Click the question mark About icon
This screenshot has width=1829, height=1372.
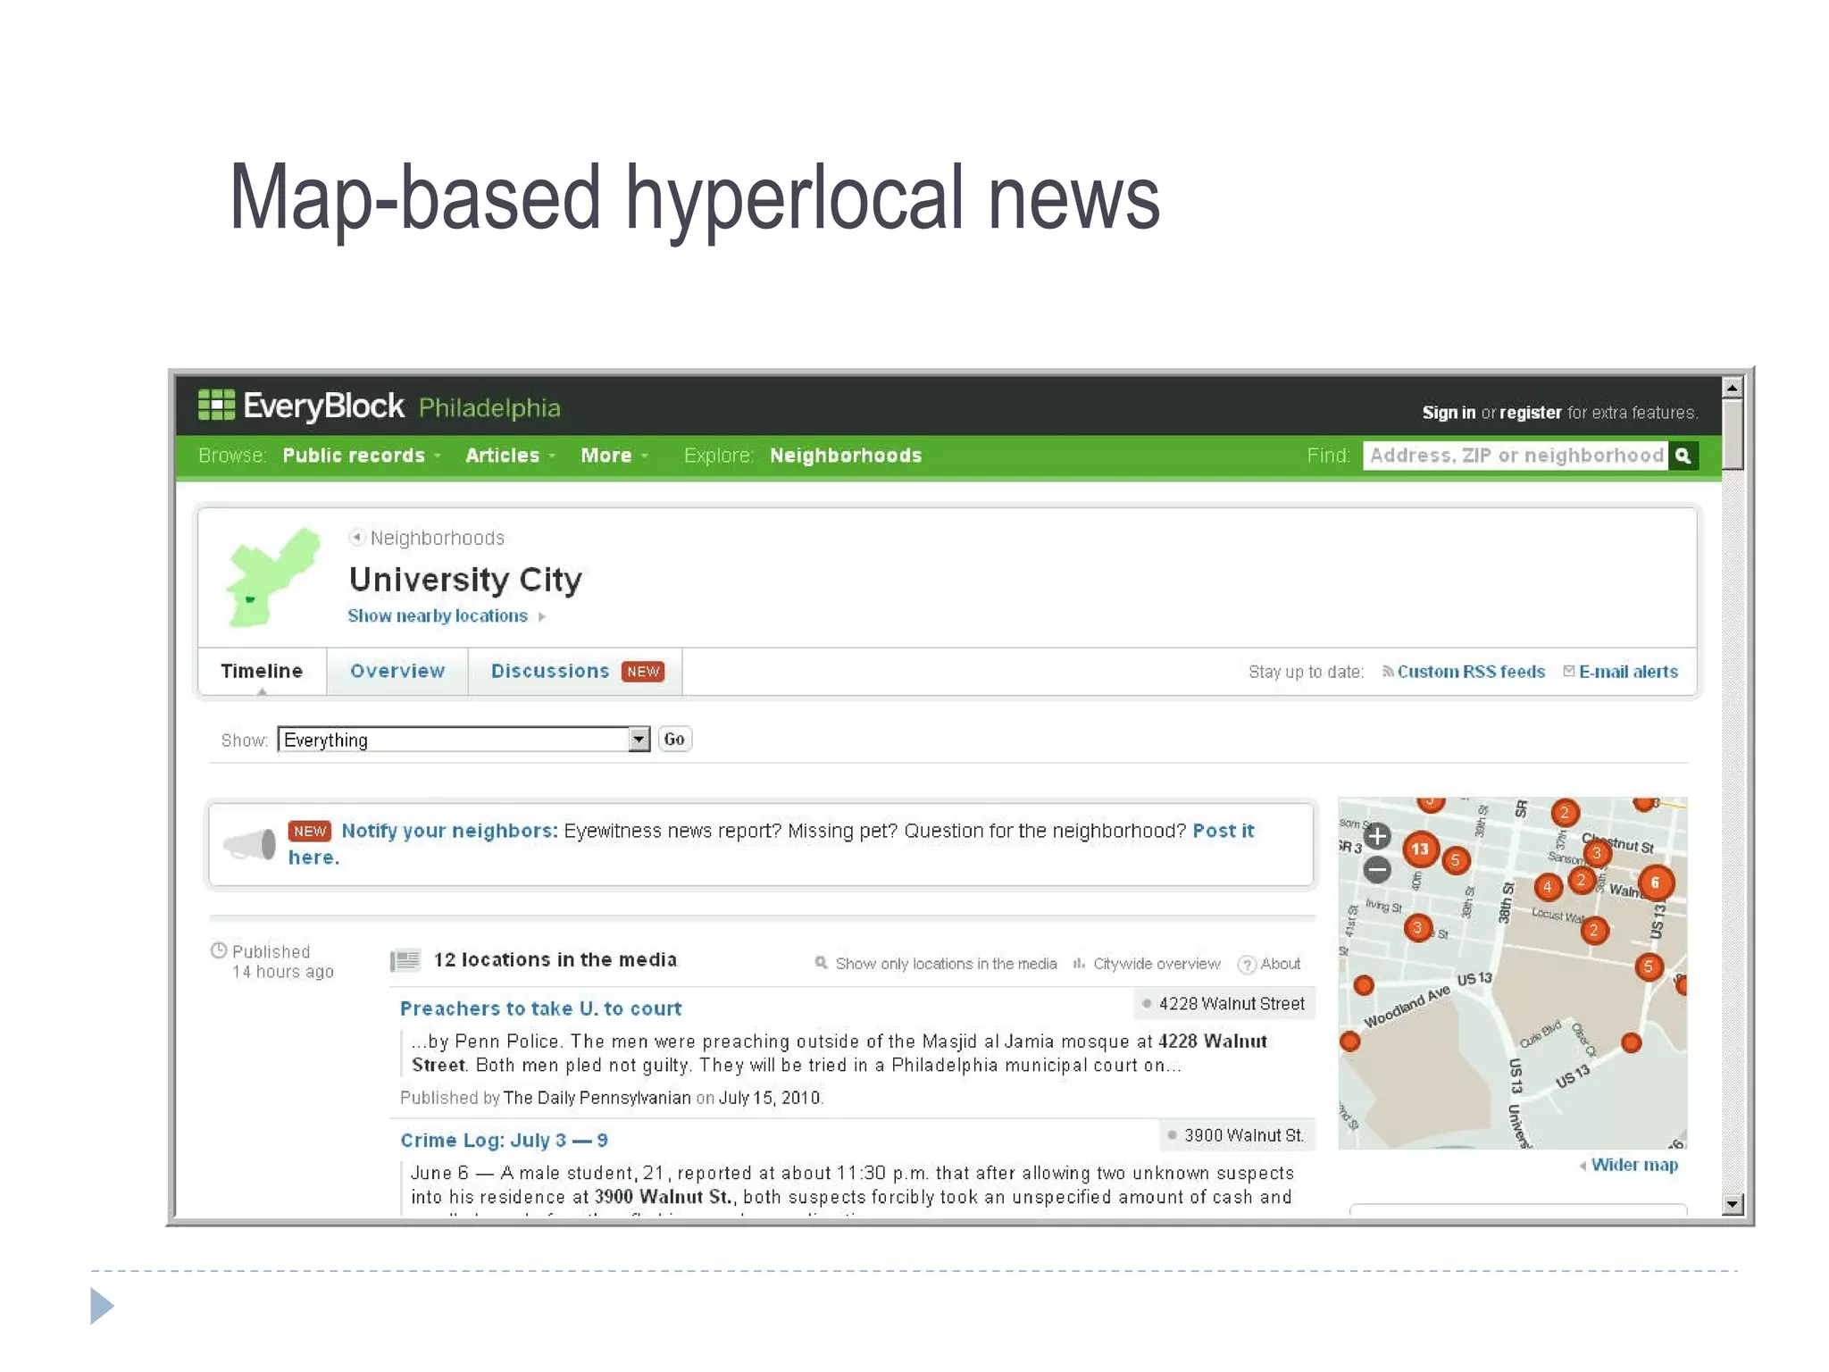pyautogui.click(x=1247, y=965)
